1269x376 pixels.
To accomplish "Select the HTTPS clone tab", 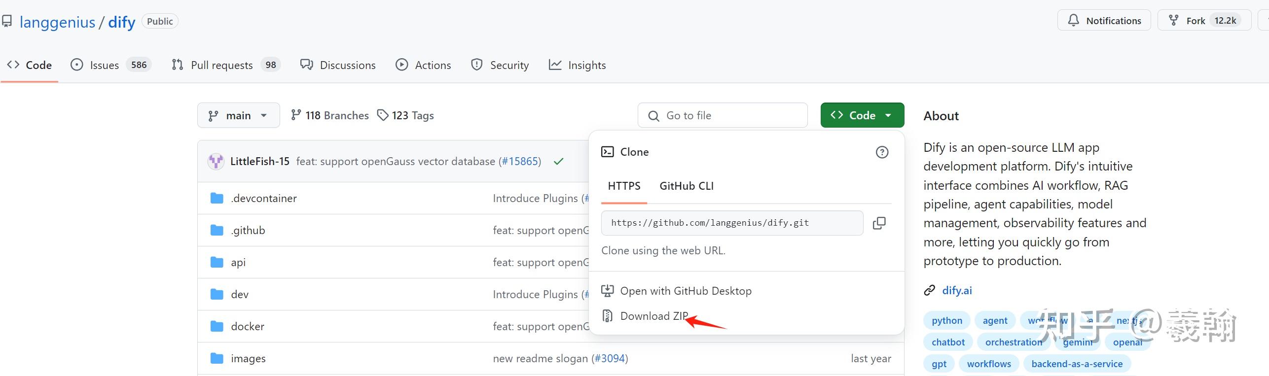I will [x=624, y=186].
